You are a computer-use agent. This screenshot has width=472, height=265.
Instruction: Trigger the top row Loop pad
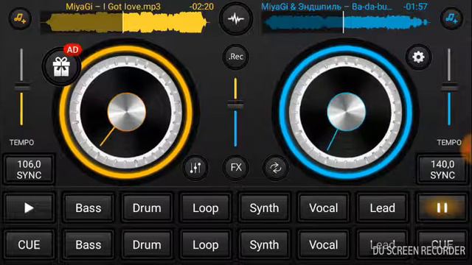coord(206,208)
